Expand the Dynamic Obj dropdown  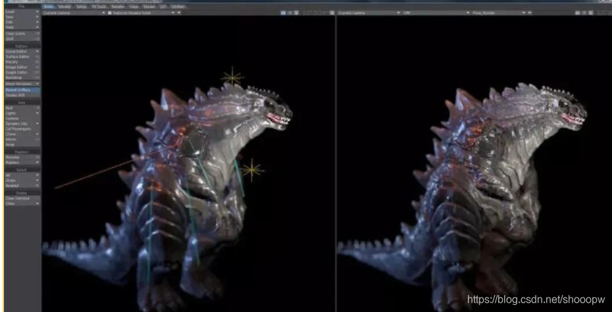[22, 123]
